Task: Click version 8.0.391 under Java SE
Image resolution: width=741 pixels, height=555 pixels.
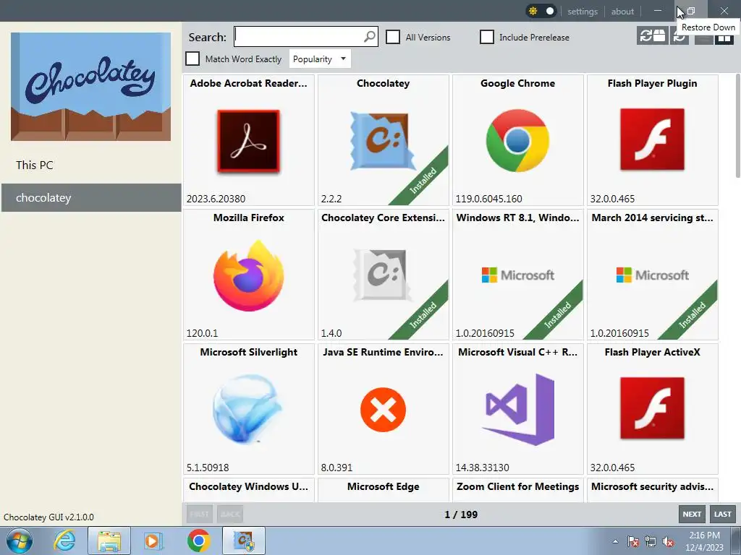Action: coord(336,468)
